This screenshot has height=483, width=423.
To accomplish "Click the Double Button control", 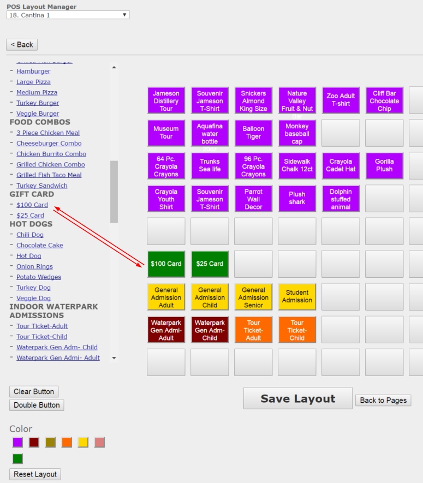I will click(x=37, y=405).
